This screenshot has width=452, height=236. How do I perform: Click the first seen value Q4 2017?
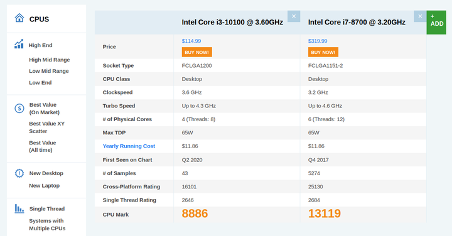318,160
